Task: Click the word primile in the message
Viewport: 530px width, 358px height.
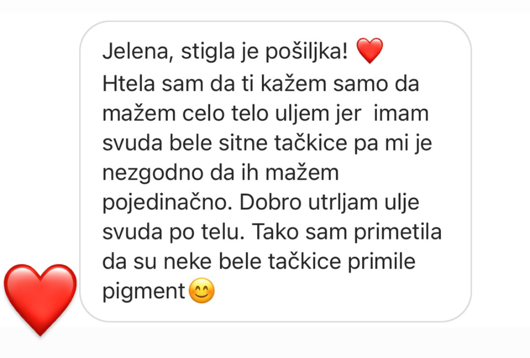Action: 381,262
